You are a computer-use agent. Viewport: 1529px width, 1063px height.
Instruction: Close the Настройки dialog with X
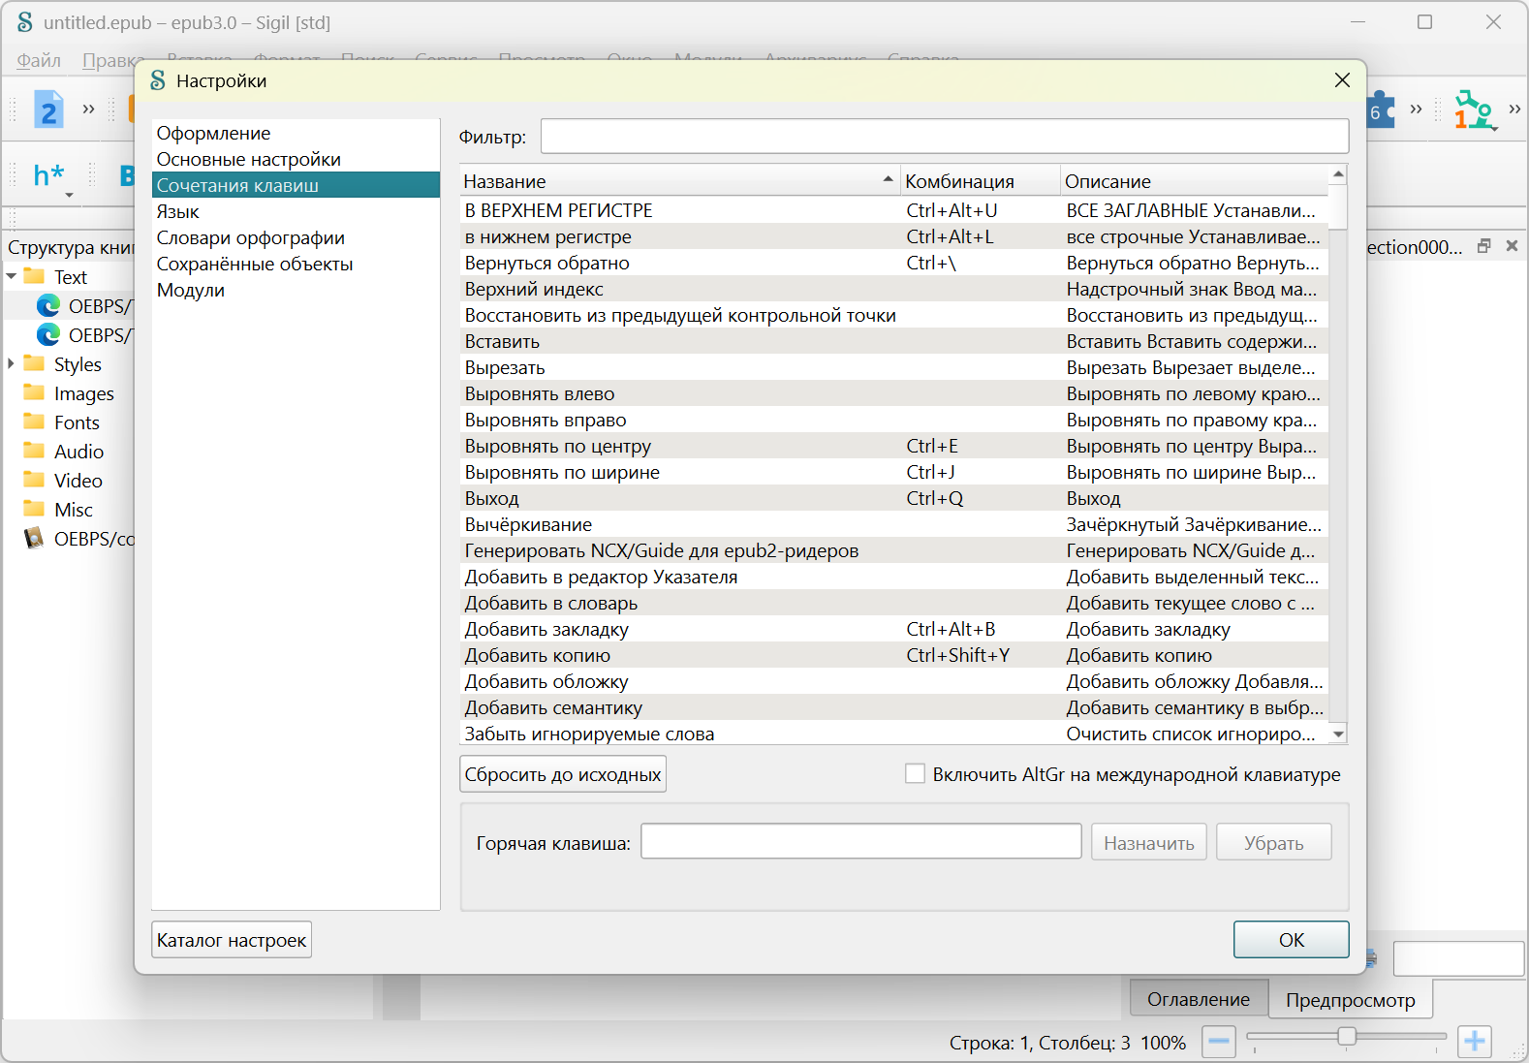[1342, 80]
